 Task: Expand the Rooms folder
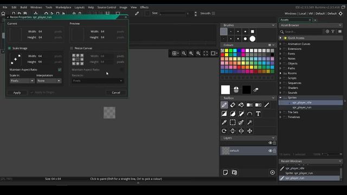pyautogui.click(x=280, y=73)
